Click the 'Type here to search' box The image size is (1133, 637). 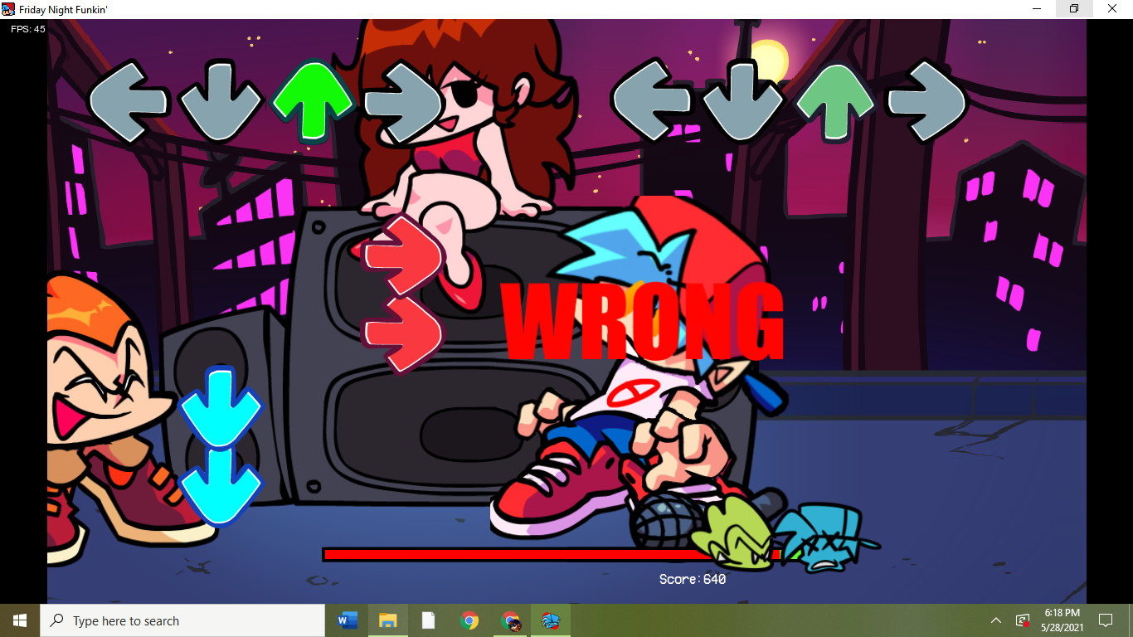click(x=182, y=620)
